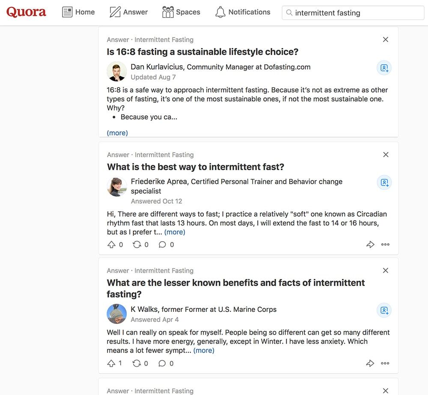Viewport: 428px width, 395px height.
Task: Follow K Walks using follow icon
Action: [384, 310]
